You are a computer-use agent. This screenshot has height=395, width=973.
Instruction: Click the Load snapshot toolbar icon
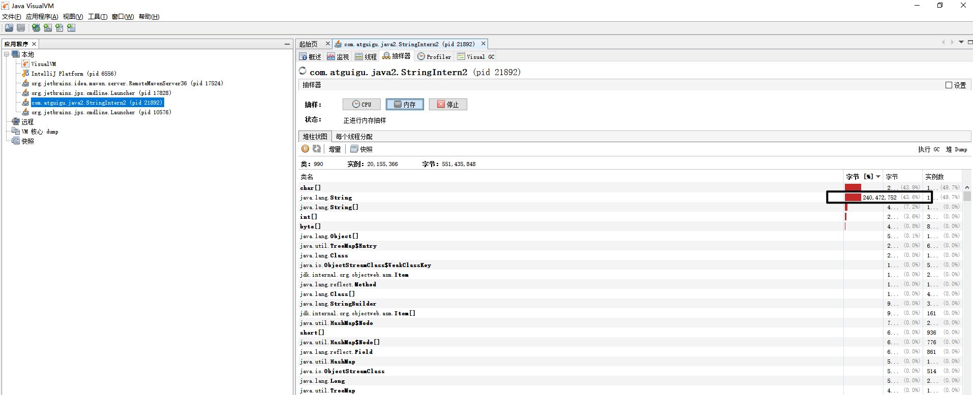coord(9,28)
